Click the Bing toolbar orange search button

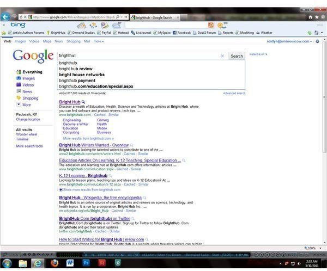(211, 25)
